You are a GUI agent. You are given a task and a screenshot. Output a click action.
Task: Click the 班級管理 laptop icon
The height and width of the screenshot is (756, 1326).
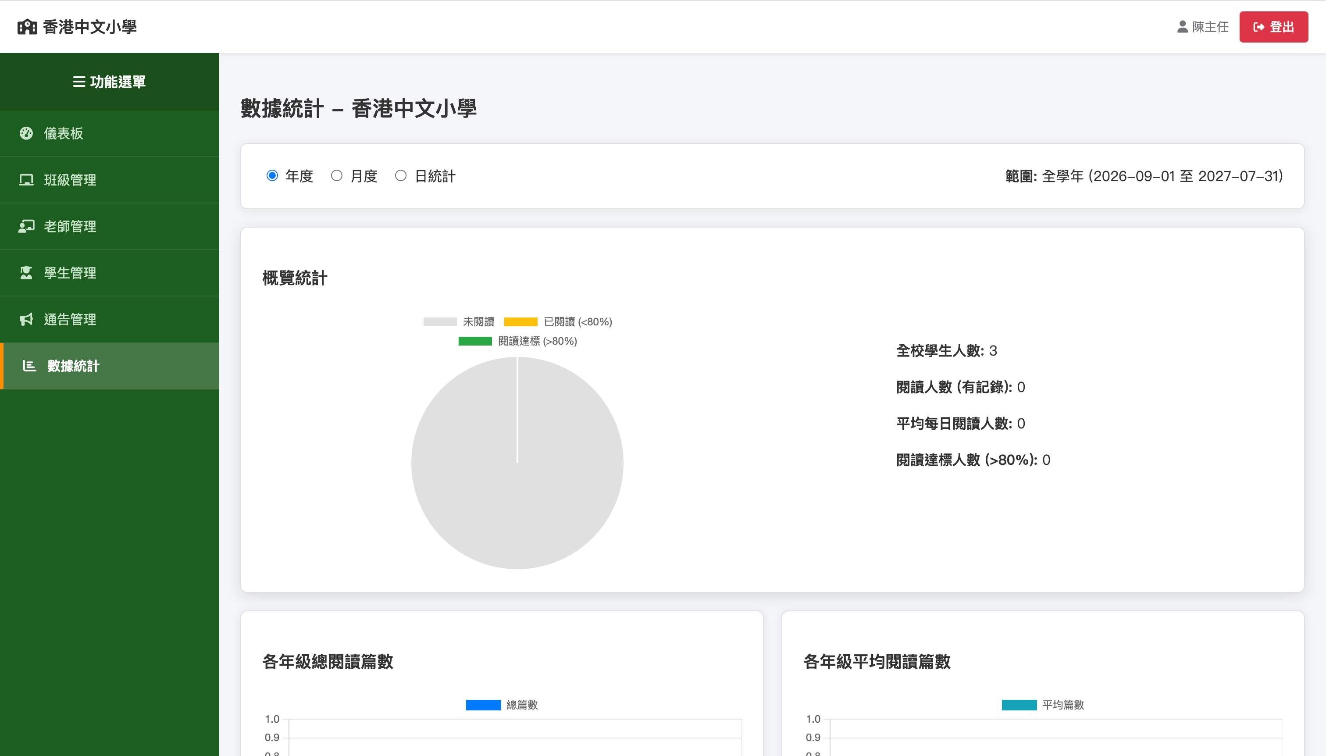tap(26, 180)
